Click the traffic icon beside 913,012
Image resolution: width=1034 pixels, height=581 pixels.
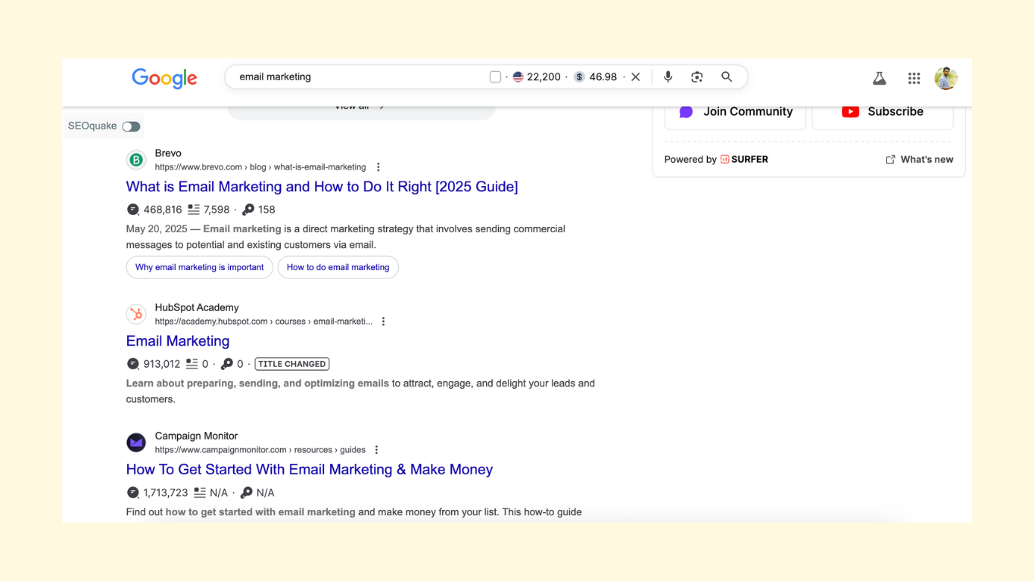[133, 364]
